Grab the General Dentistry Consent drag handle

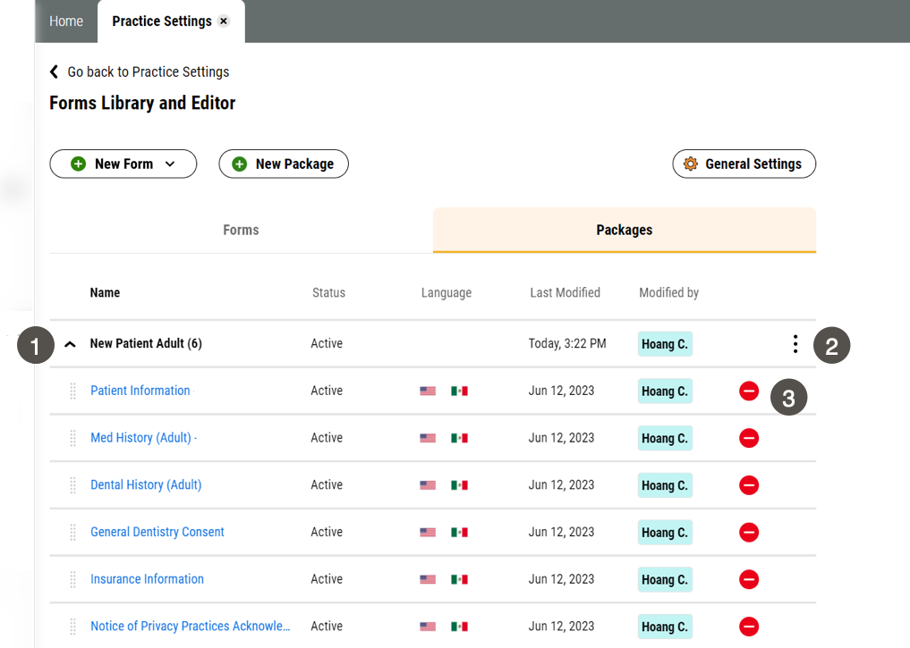point(73,532)
